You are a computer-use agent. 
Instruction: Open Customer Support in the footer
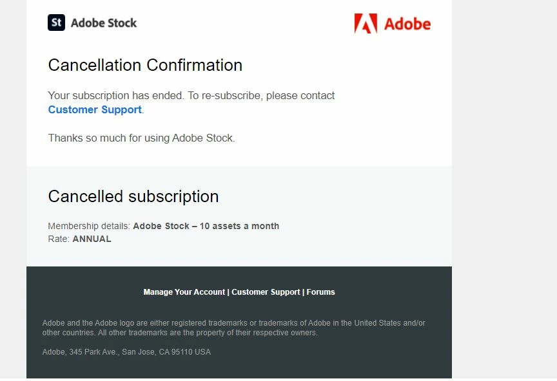tap(266, 292)
